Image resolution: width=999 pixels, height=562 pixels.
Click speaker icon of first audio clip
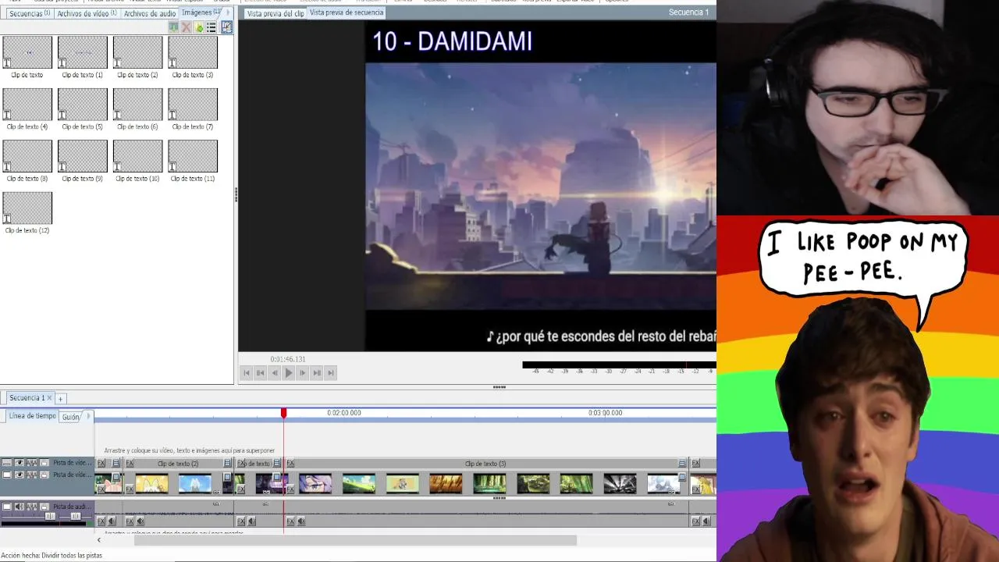(112, 521)
